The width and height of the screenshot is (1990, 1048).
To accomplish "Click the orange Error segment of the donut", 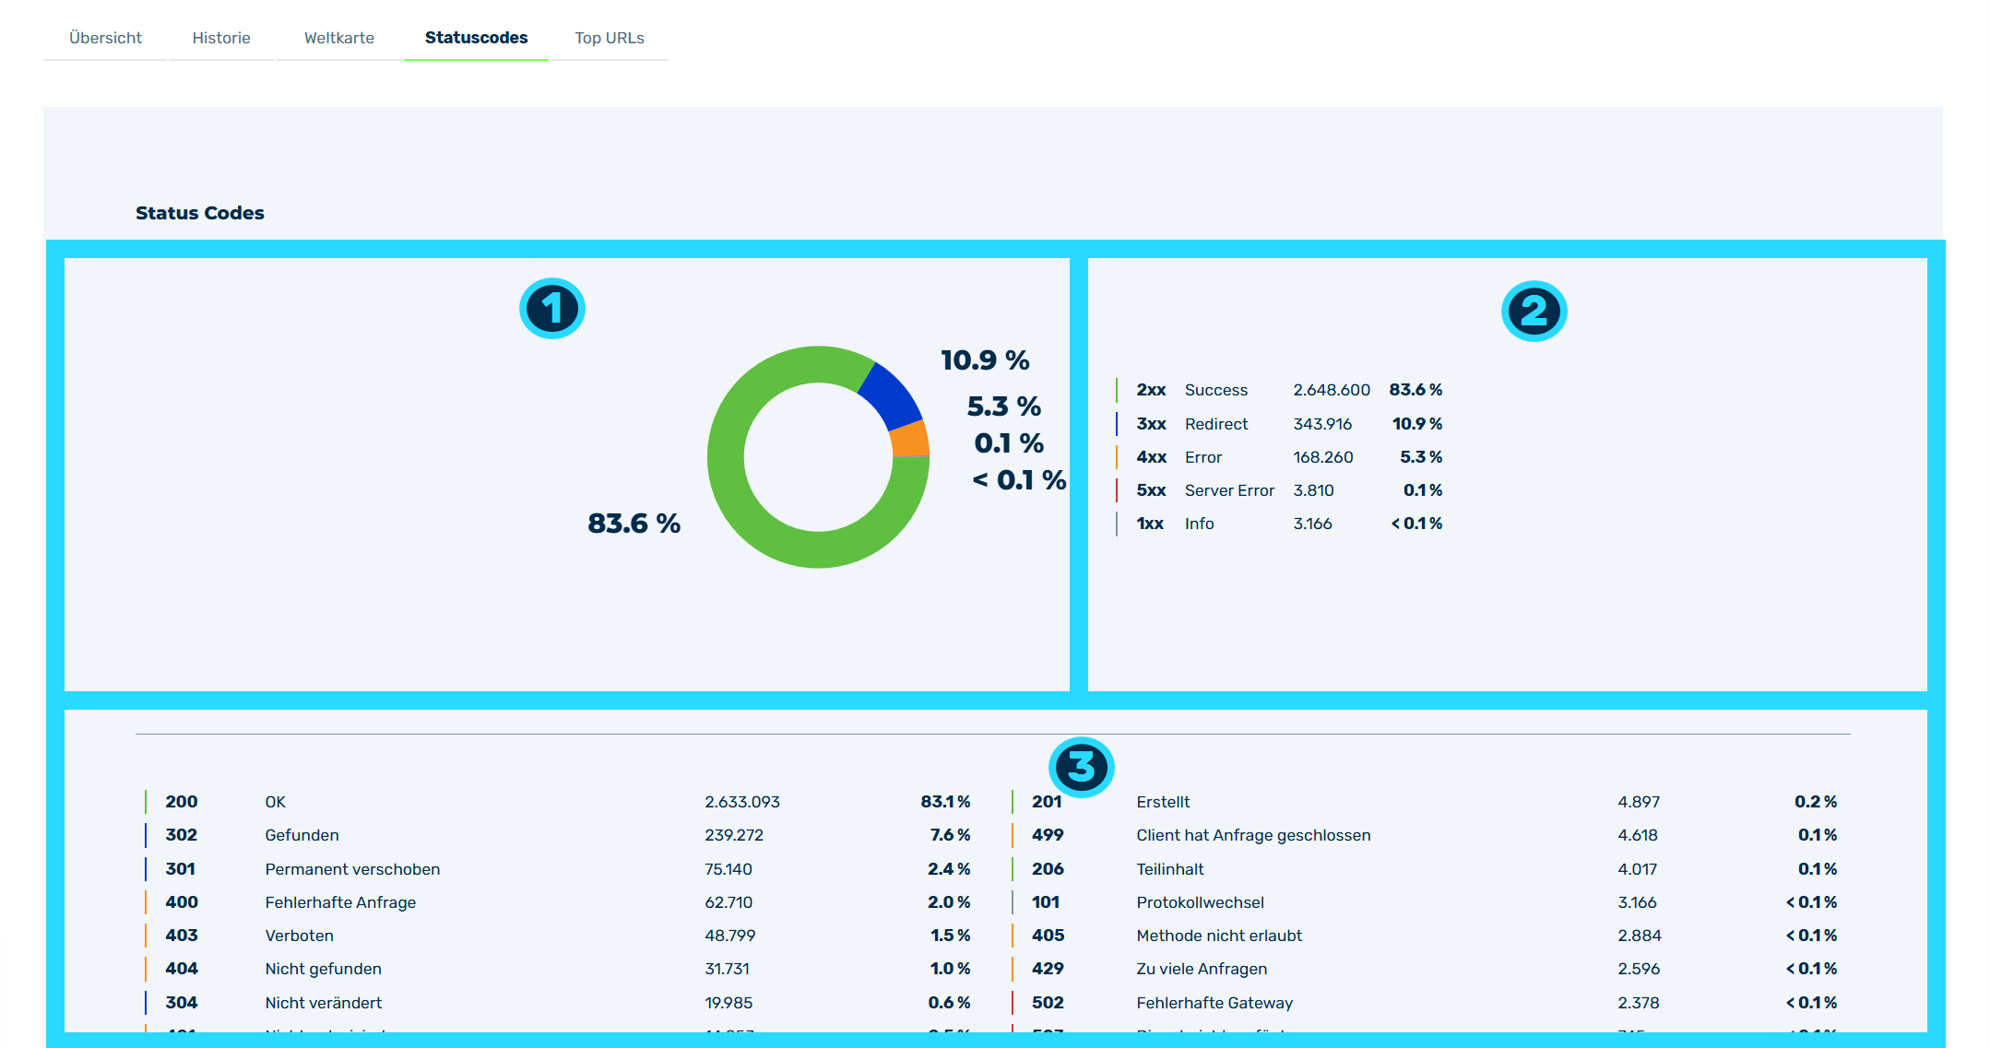I will (910, 440).
